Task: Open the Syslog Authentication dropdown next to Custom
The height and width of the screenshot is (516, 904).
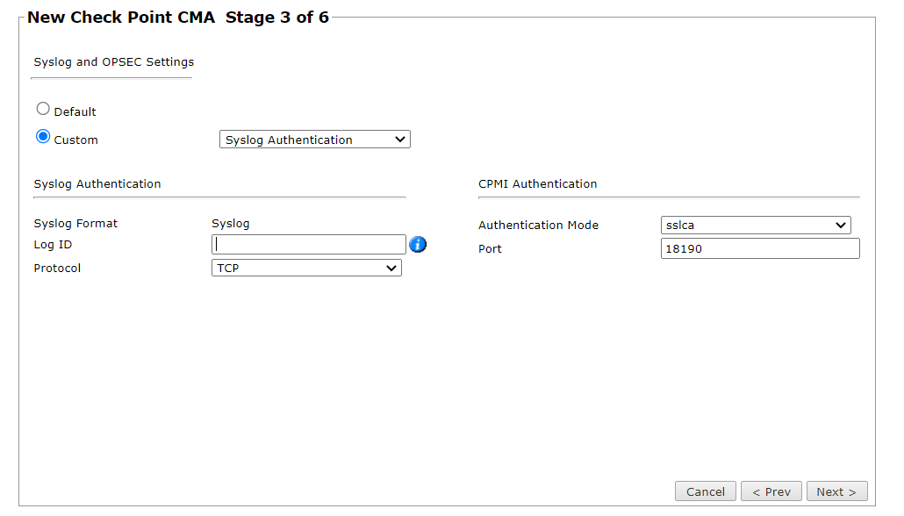Action: coord(314,140)
